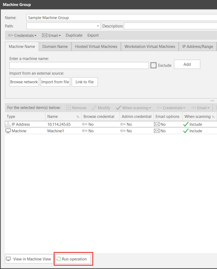Click the View in Machine View monitor icon
Viewport: 217px width, 269px height.
[9, 259]
